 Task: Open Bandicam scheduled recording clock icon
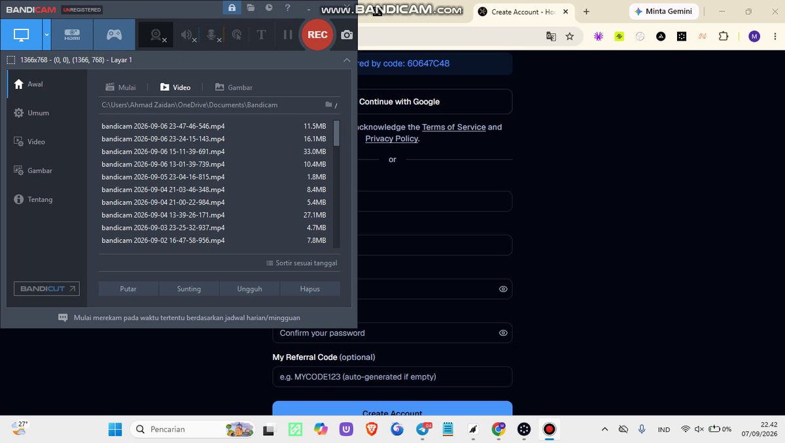tap(269, 8)
